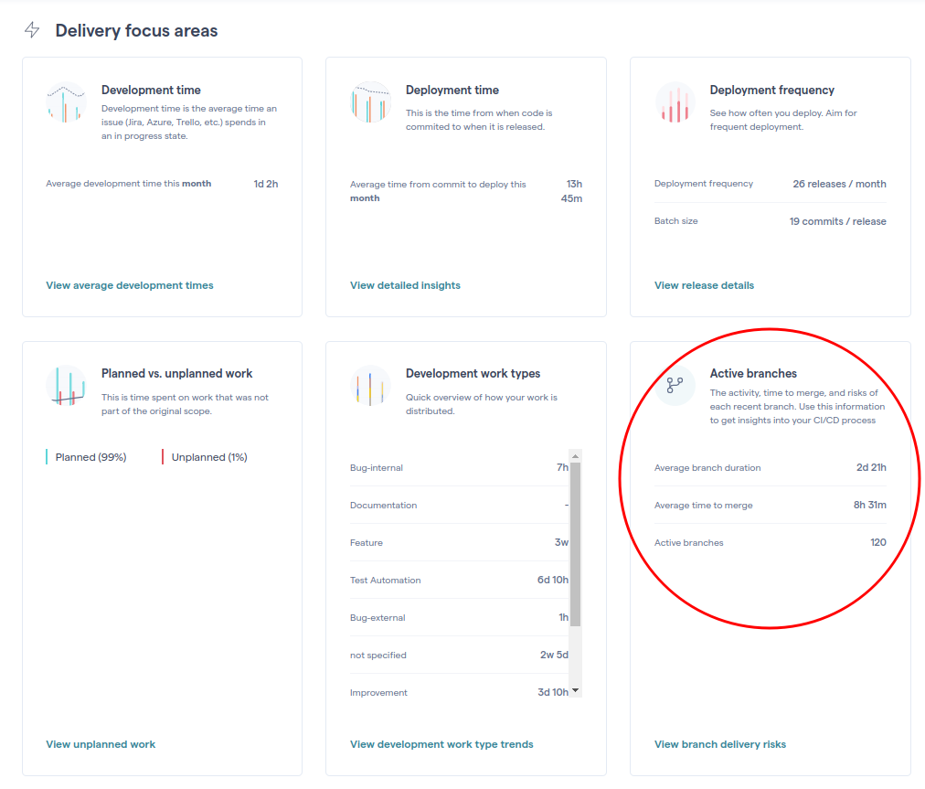Select the Bug-internal work type row
Screen dimensions: 925x789
[457, 468]
